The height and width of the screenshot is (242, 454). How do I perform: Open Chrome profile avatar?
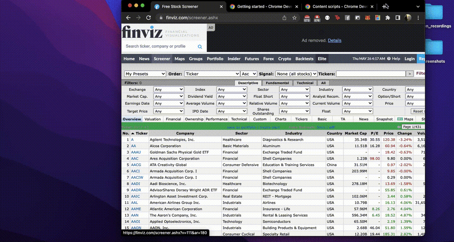click(408, 18)
